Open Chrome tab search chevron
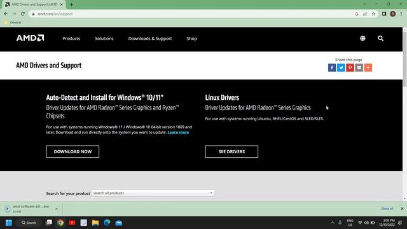Viewport: 407px width, 229px height. pyautogui.click(x=364, y=4)
